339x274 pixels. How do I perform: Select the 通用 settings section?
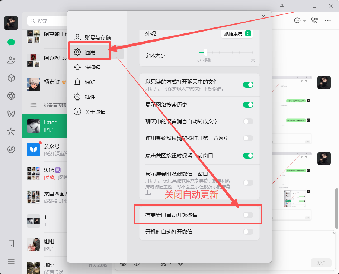point(96,52)
